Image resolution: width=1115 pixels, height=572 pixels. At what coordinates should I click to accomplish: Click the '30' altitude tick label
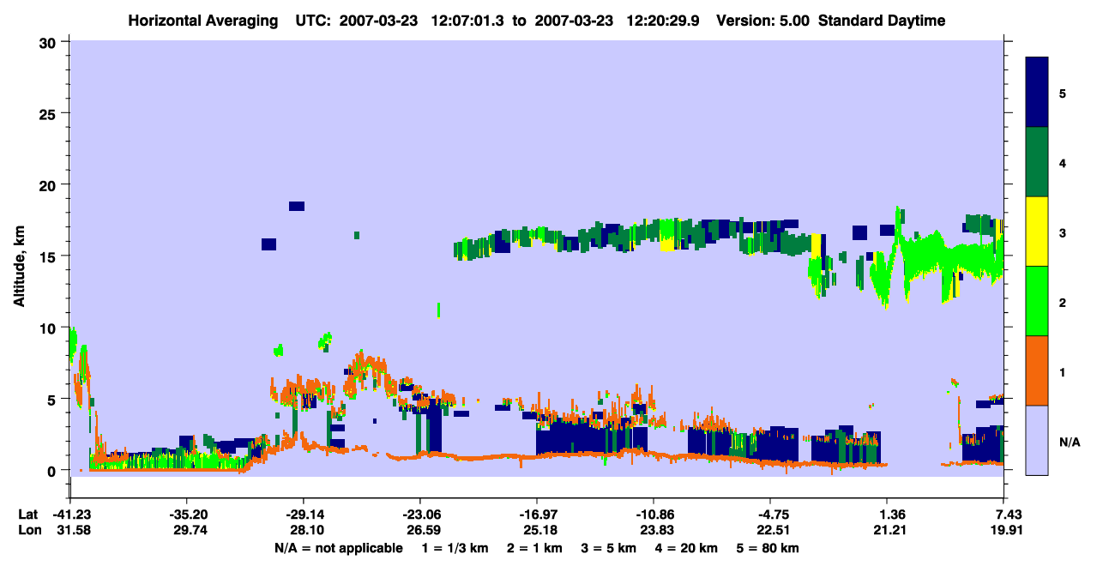click(49, 42)
